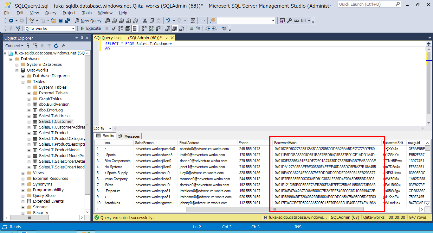Toggle Results to Grid mode
The width and height of the screenshot is (433, 233).
174,28
